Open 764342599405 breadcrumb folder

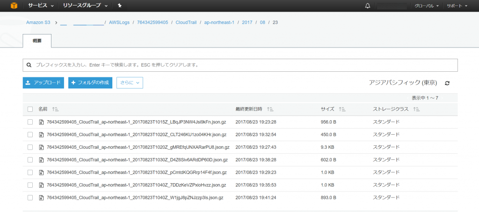152,22
